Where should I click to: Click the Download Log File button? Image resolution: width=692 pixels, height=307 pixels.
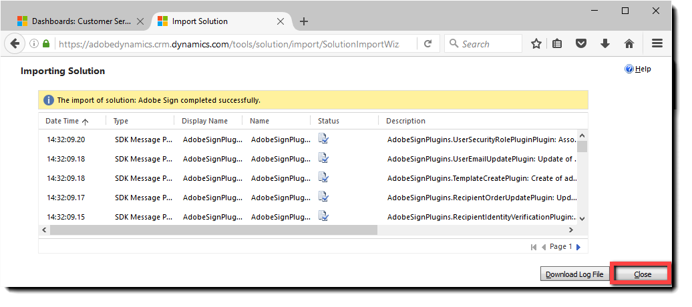click(x=574, y=274)
